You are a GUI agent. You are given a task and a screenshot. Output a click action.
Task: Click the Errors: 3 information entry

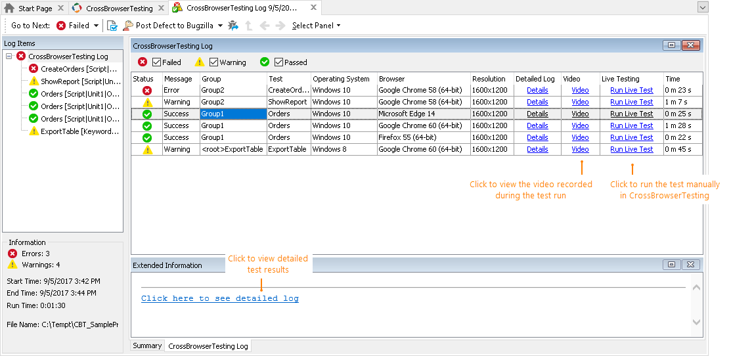pyautogui.click(x=29, y=254)
